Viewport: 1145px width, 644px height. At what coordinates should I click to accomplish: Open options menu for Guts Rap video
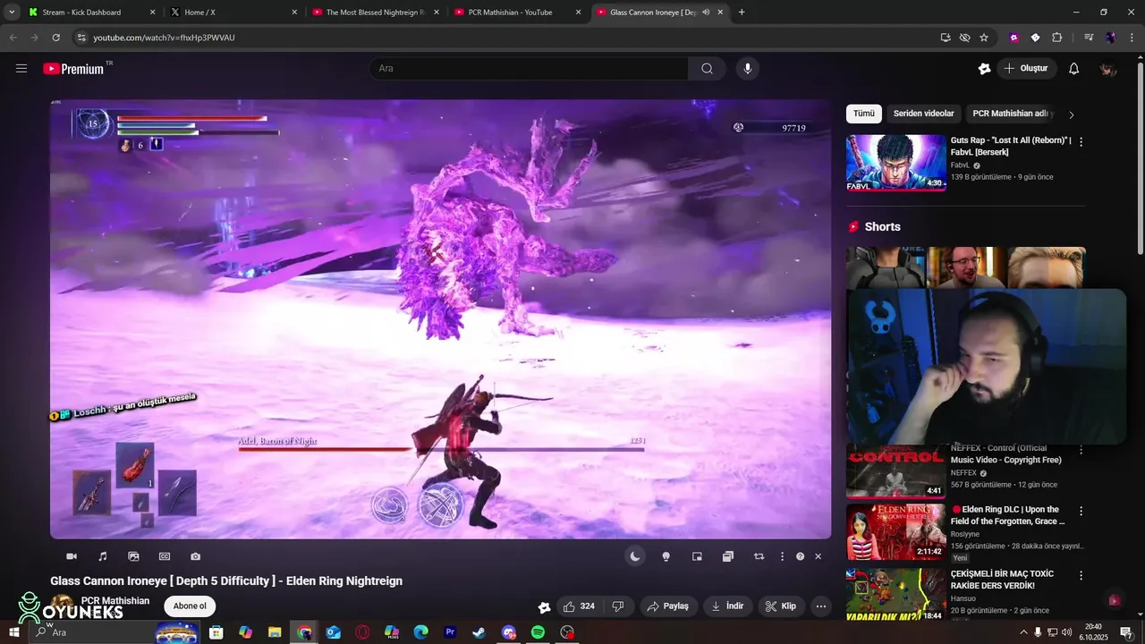tap(1081, 141)
